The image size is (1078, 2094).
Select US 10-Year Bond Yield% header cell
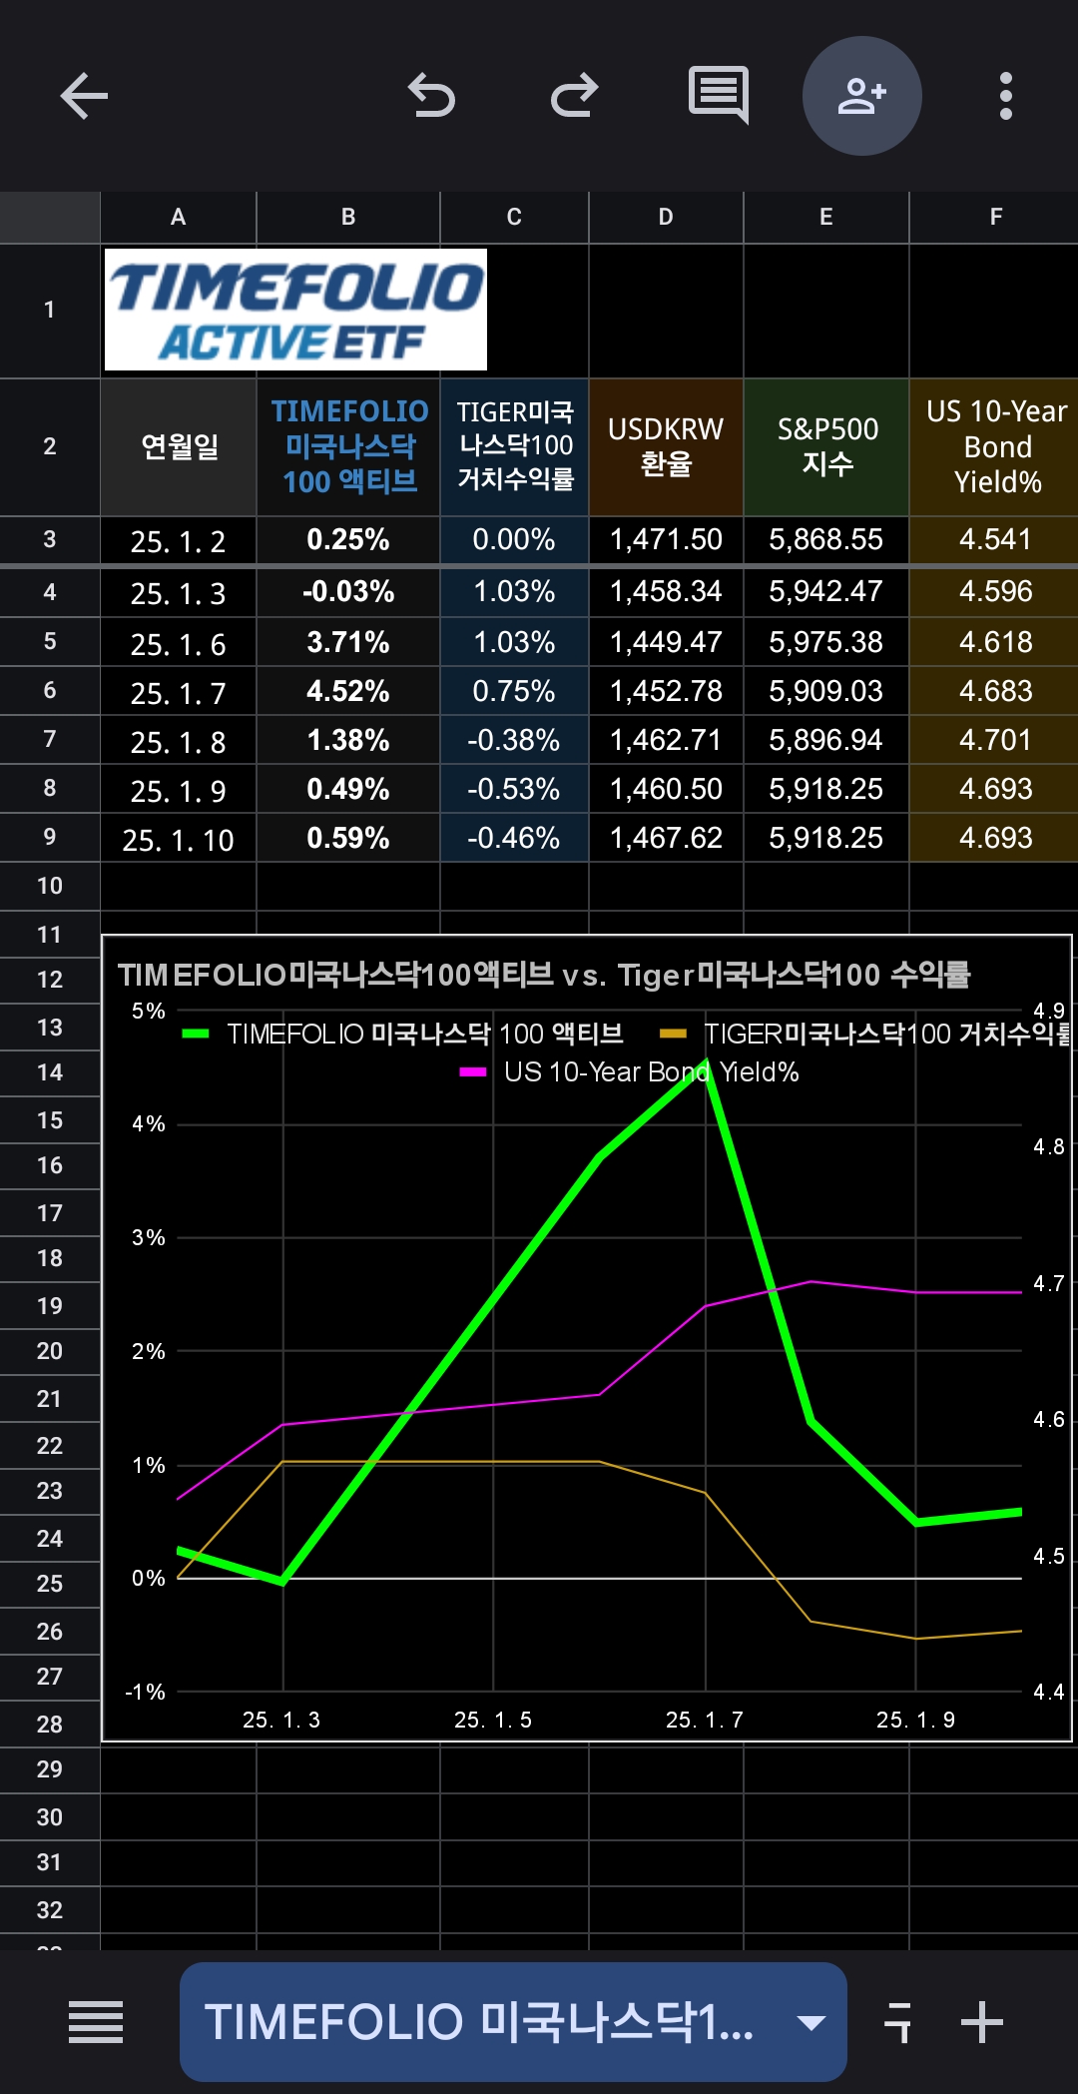tap(995, 446)
